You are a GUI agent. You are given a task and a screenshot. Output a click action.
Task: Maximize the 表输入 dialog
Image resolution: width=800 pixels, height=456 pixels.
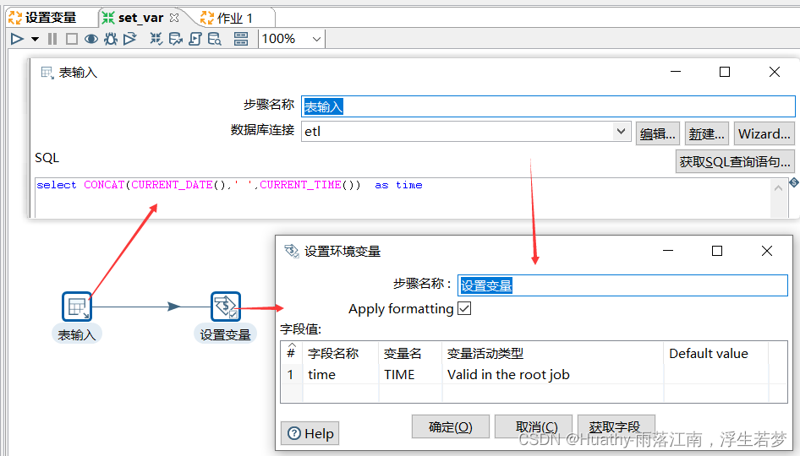tap(725, 72)
